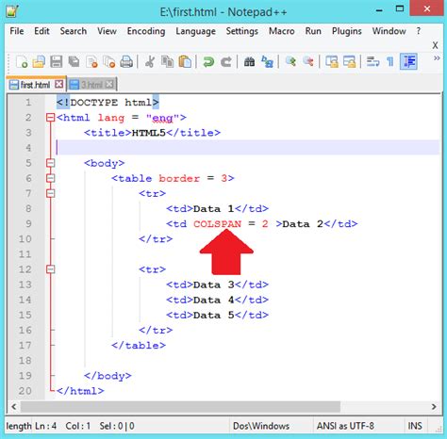Click the HTML5 title text on line 3
This screenshot has width=447, height=439.
coord(149,133)
